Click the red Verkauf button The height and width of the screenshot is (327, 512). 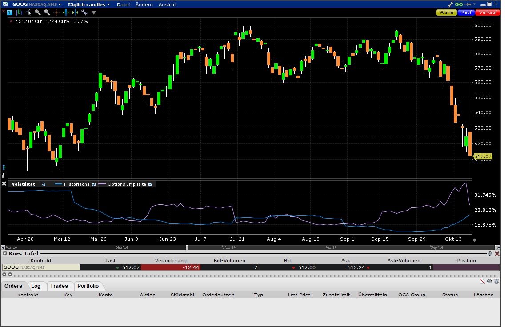click(x=488, y=12)
